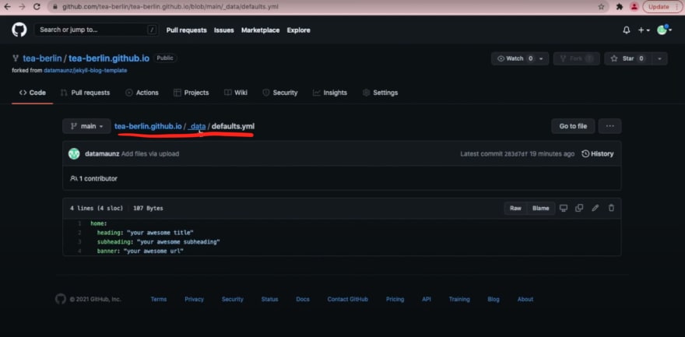Open the API footer link
Viewport: 685px width, 337px height.
tap(427, 300)
